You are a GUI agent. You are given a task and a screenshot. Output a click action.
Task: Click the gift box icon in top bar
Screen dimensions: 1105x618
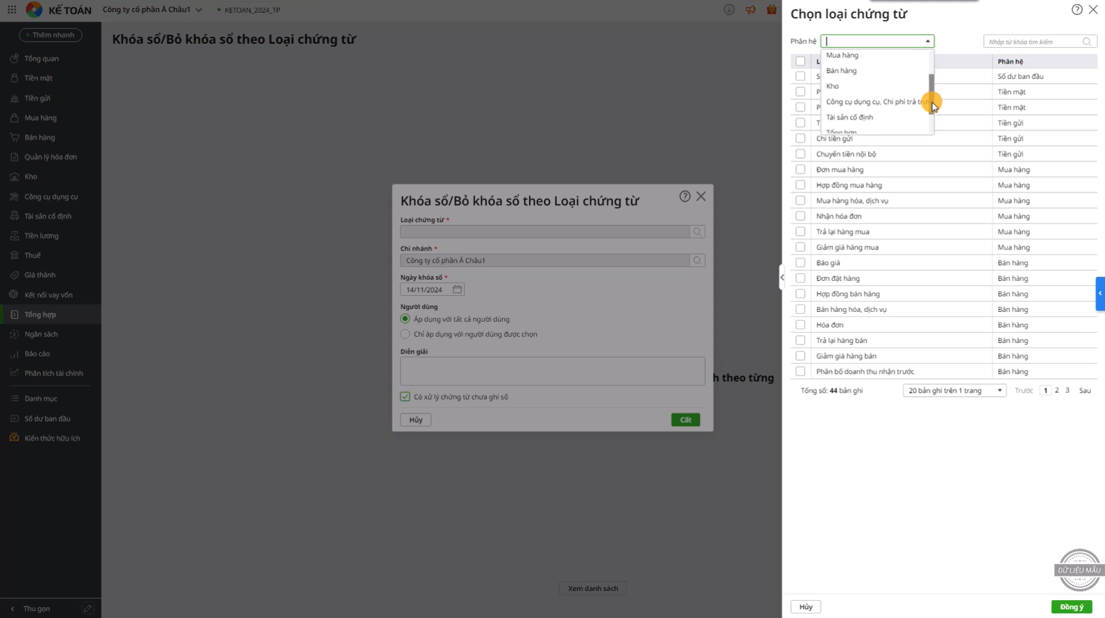[771, 10]
